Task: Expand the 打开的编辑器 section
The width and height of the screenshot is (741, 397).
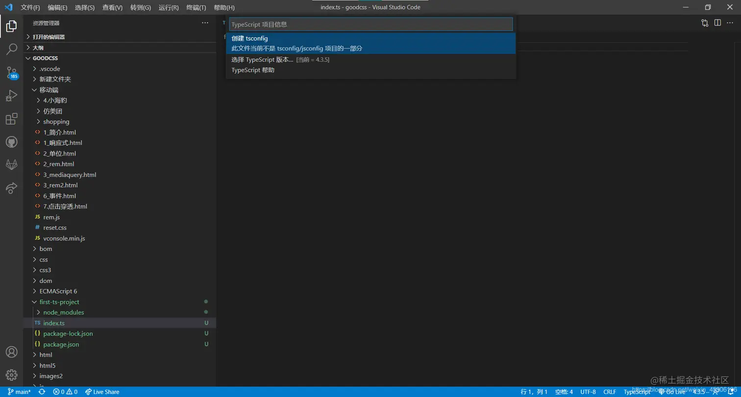Action: coord(121,37)
